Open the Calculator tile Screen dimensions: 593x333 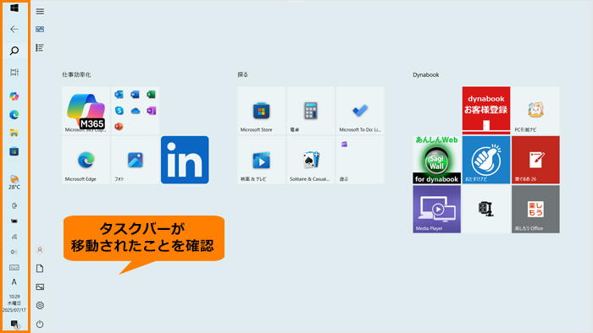[311, 111]
